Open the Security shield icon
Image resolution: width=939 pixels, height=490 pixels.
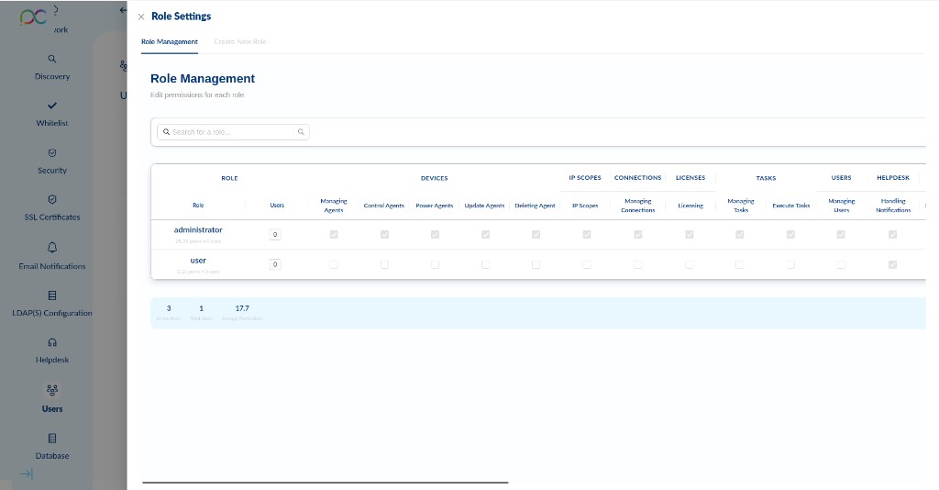coord(52,153)
